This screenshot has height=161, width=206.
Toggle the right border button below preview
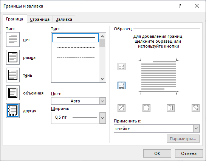[170, 108]
